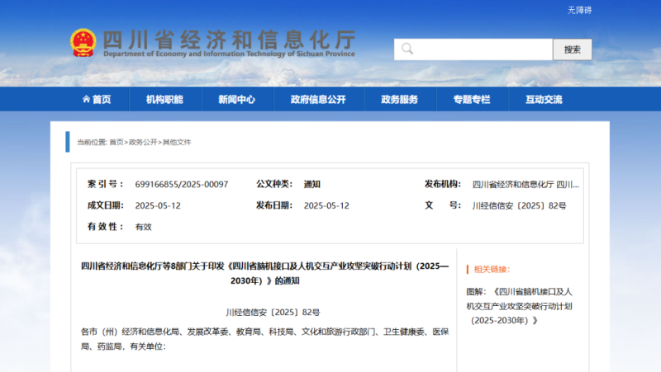Open the 机构职能 navigation menu
The height and width of the screenshot is (372, 661).
click(164, 100)
